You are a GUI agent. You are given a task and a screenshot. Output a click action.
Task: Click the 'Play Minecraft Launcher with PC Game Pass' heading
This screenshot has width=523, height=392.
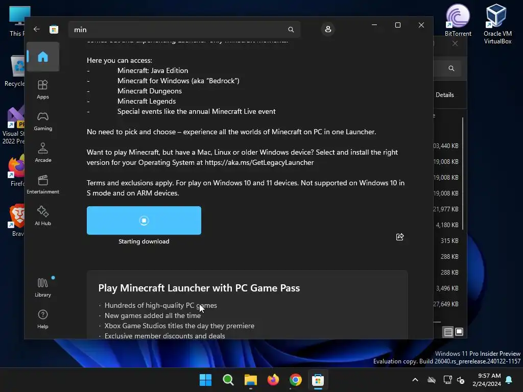pyautogui.click(x=199, y=288)
